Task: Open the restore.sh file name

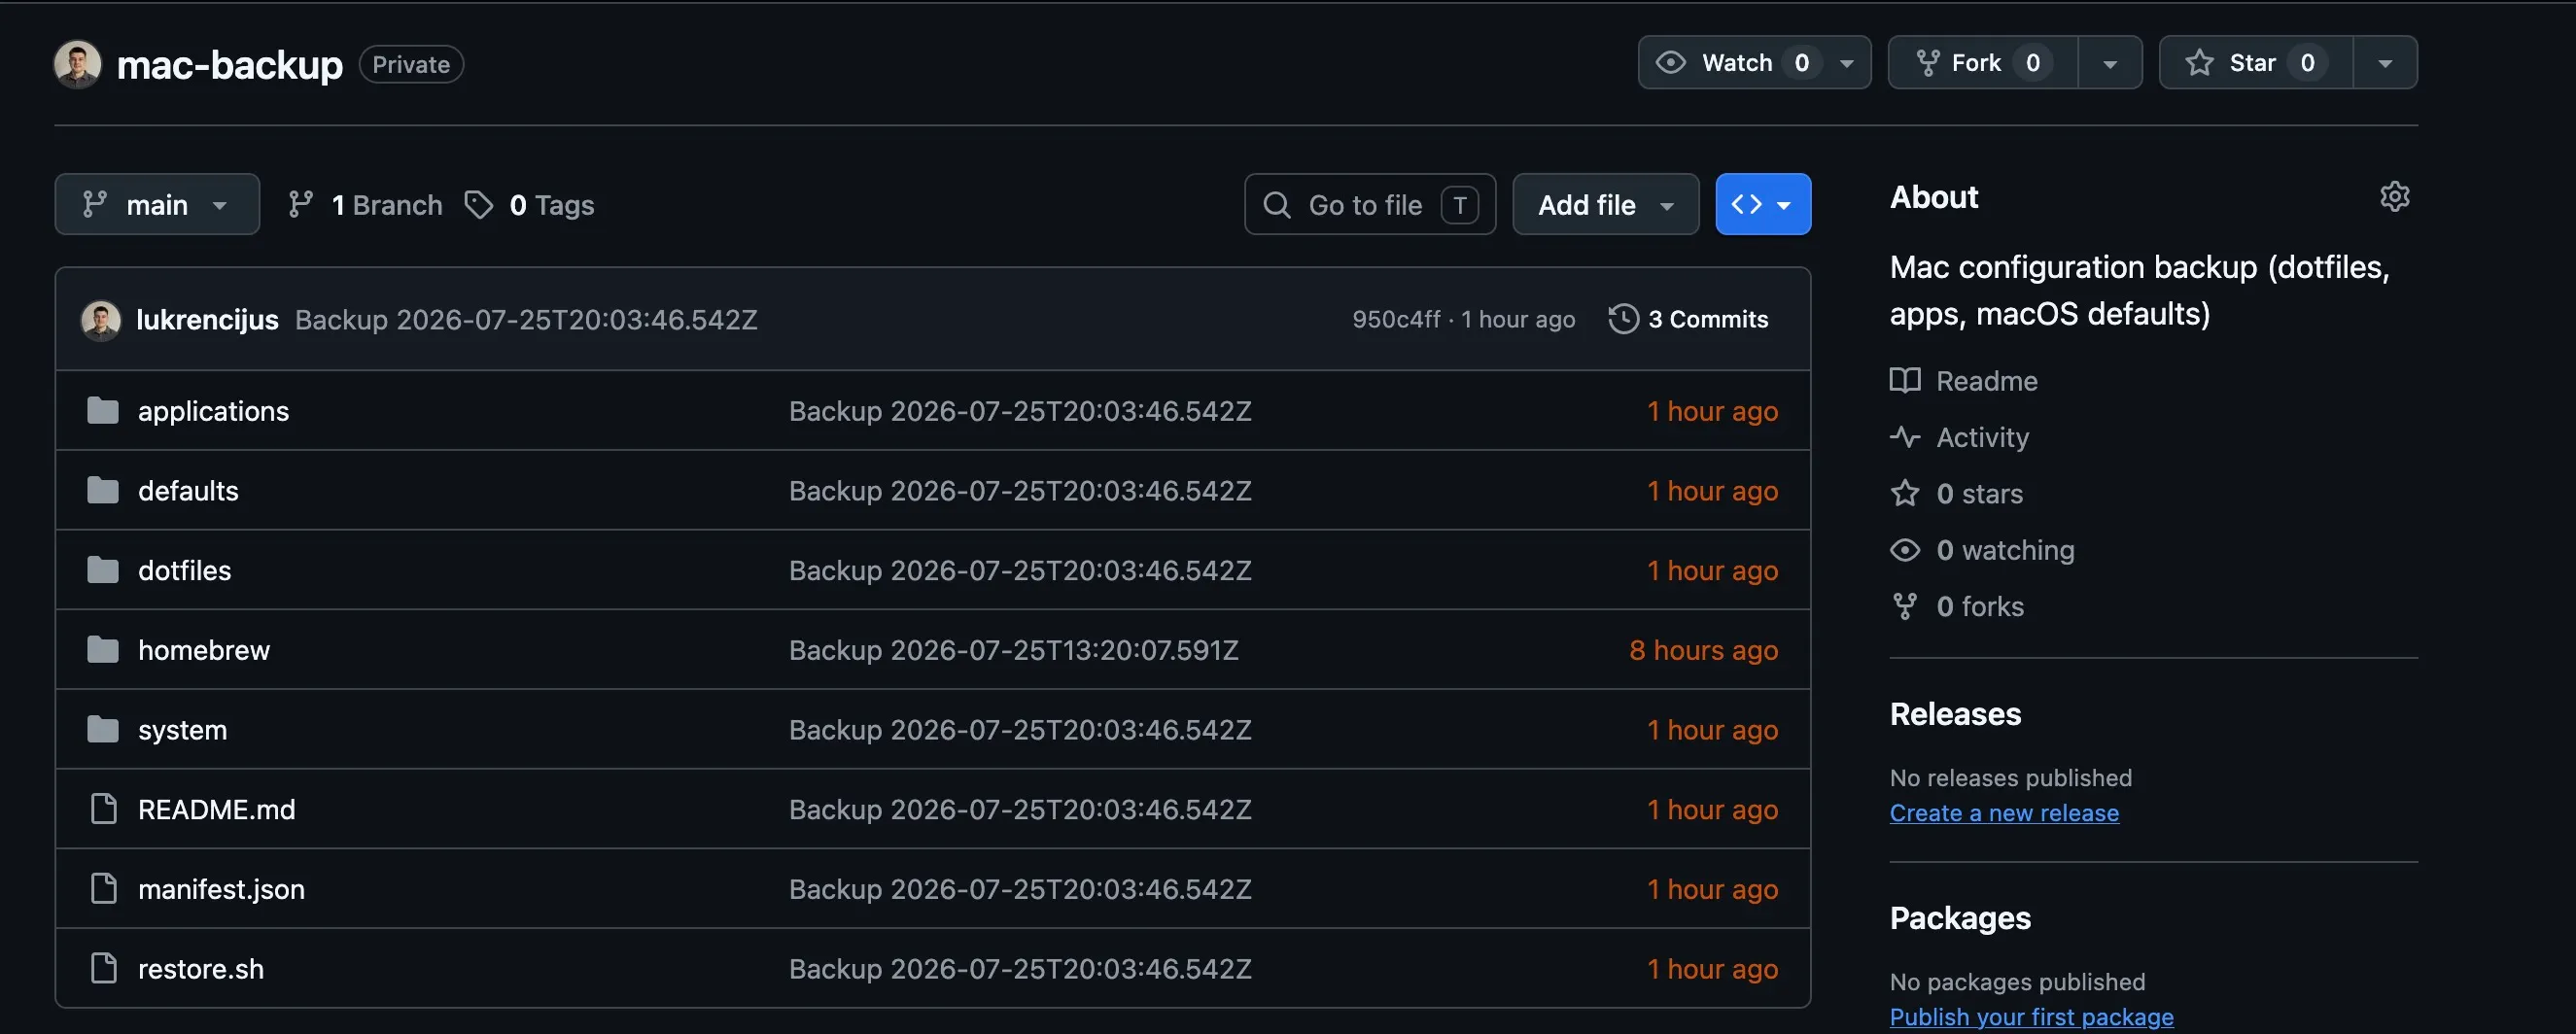Action: click(201, 969)
